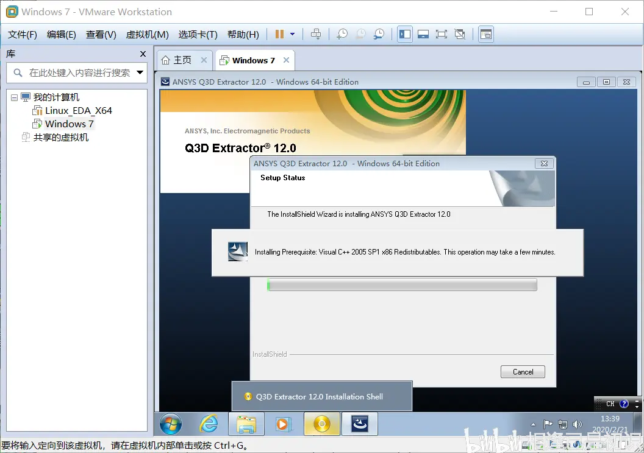Collapse the 我的计算机 tree node
Viewport: 644px width, 453px height.
15,97
